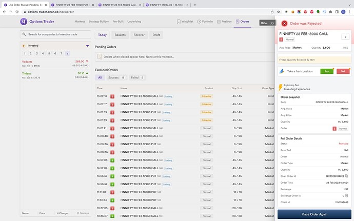Expand the FINNIFTY 18000 CALL chevron
The image size is (354, 221).
(x=345, y=37)
